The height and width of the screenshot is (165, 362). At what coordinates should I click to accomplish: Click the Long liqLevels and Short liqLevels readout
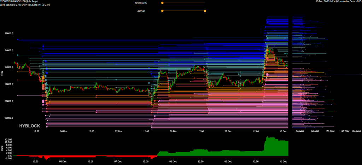[25, 5]
